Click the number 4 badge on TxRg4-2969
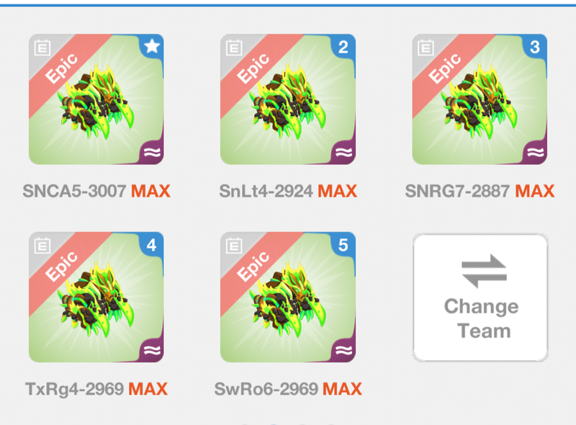Viewport: 576px width, 425px height. tap(152, 244)
